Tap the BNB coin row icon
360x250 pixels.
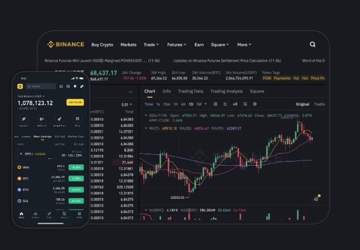coord(19,167)
